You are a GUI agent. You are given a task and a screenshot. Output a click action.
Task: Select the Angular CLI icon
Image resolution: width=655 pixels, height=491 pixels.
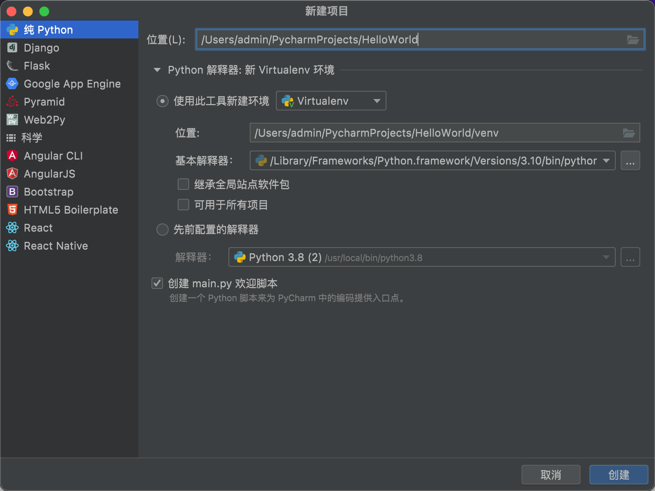pos(12,156)
